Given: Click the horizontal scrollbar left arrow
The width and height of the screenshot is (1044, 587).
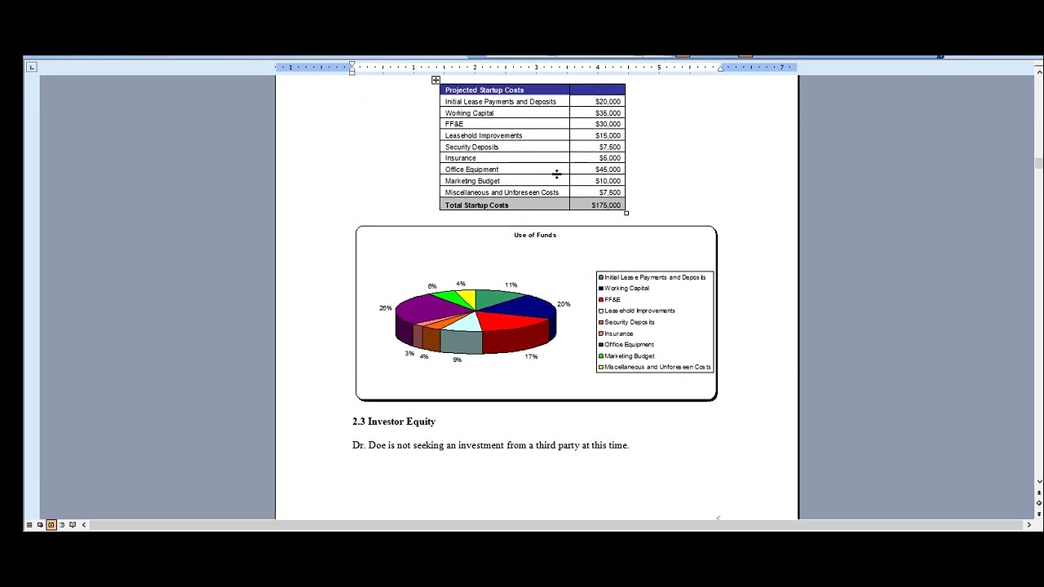Looking at the screenshot, I should 84,525.
